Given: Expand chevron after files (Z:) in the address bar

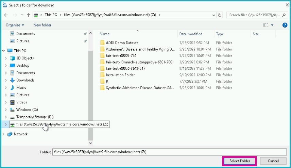Looking at the screenshot, I should coord(159,15).
